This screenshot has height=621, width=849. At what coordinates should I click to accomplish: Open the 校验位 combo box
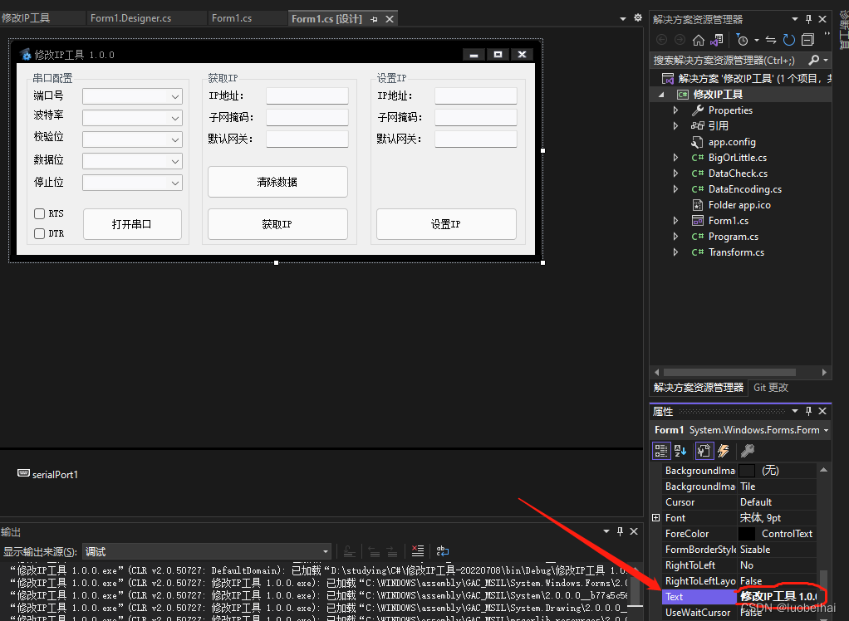[132, 139]
